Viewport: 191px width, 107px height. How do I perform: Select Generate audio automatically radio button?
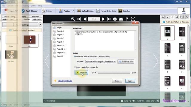point(75,56)
